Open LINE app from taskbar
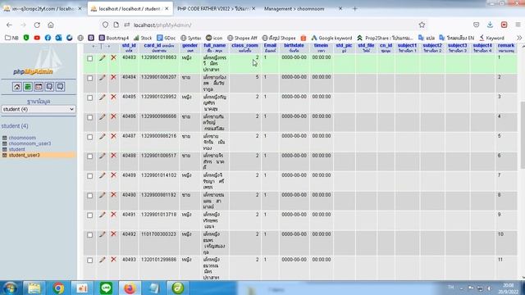The image size is (525, 295). point(106,288)
